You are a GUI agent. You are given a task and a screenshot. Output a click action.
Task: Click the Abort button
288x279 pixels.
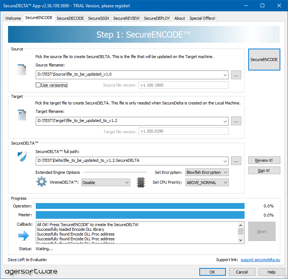(262, 232)
